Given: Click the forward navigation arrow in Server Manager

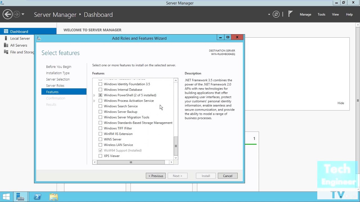Looking at the screenshot, I should coord(17,14).
